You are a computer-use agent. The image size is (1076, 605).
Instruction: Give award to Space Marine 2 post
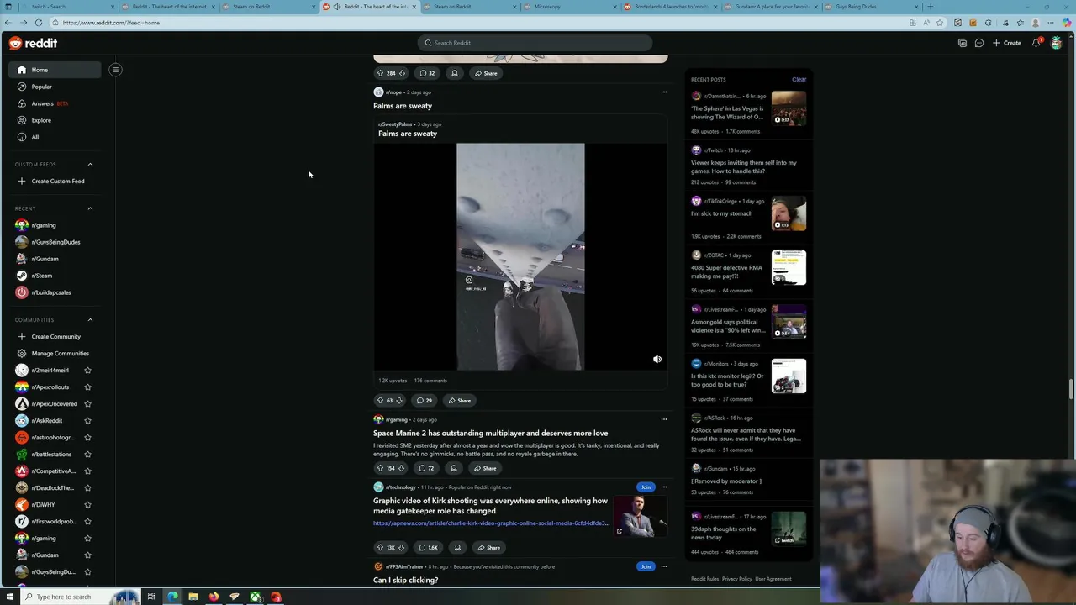tap(454, 468)
